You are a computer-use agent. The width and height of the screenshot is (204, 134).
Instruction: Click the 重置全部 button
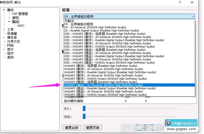point(71,127)
